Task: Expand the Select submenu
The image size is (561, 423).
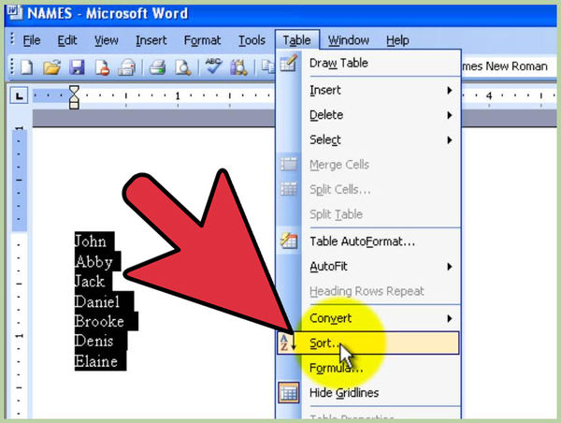Action: coord(368,139)
